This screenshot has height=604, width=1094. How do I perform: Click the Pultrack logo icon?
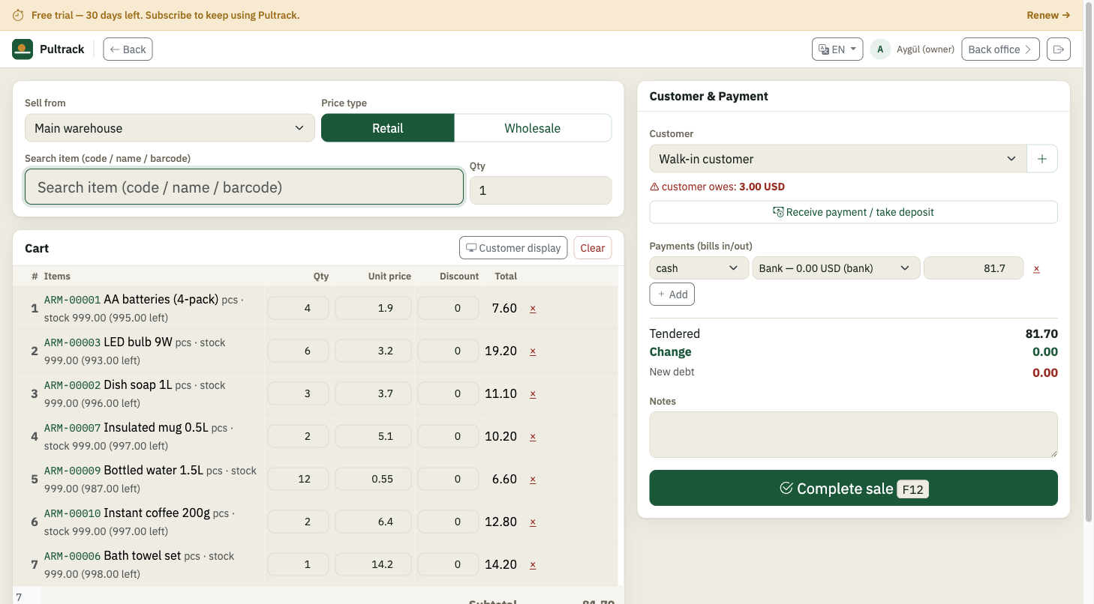pyautogui.click(x=23, y=49)
